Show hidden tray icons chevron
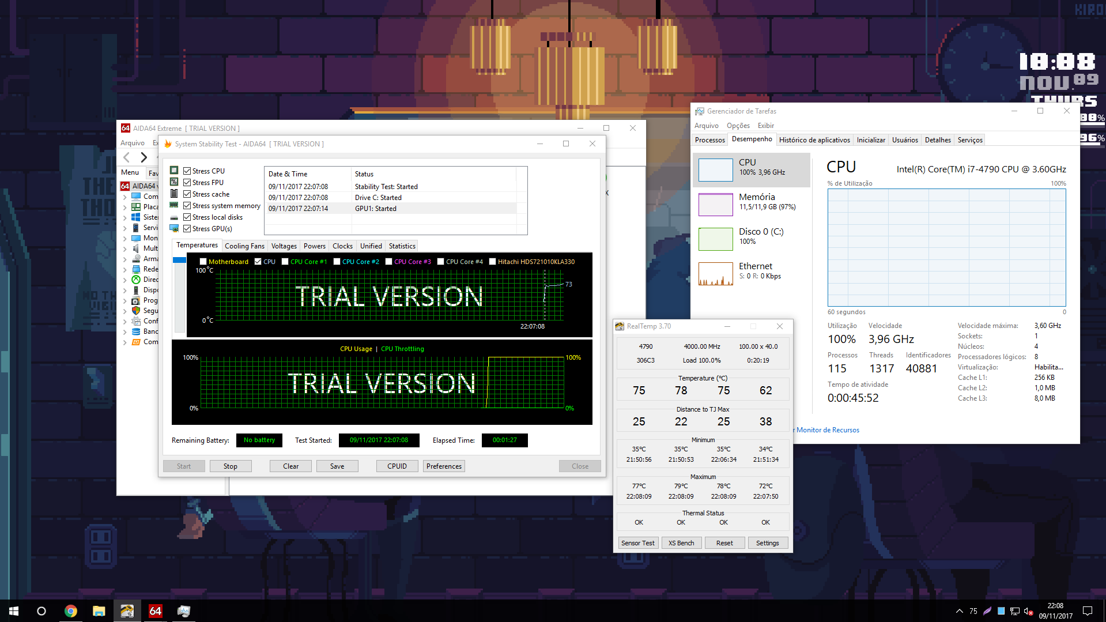The width and height of the screenshot is (1106, 622). pos(959,611)
